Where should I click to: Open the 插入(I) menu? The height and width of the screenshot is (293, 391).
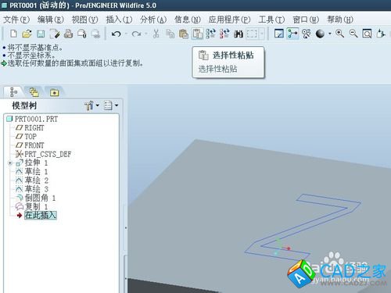[x=119, y=20]
